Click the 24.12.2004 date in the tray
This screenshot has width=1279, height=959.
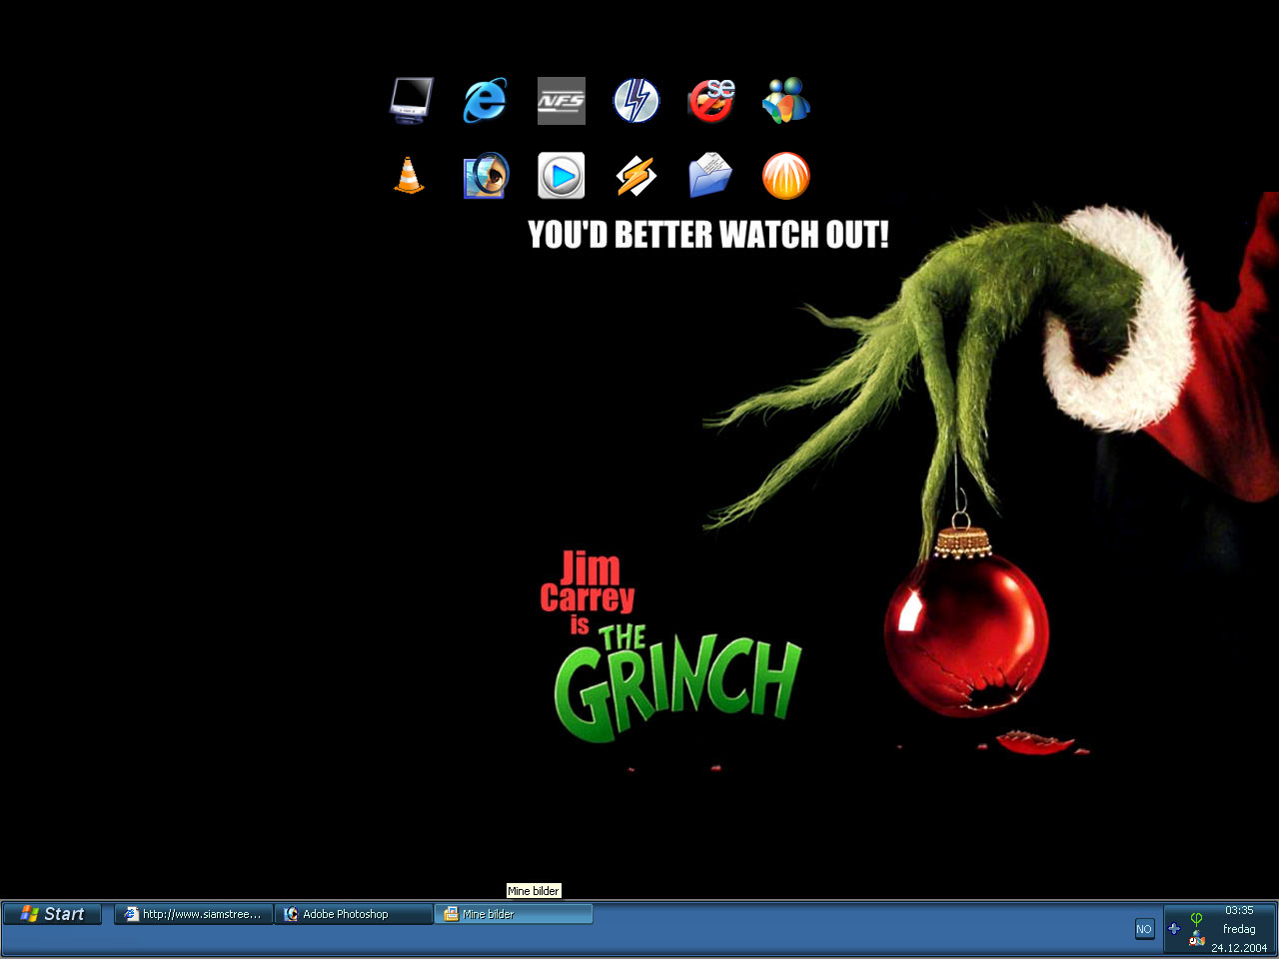[1239, 948]
